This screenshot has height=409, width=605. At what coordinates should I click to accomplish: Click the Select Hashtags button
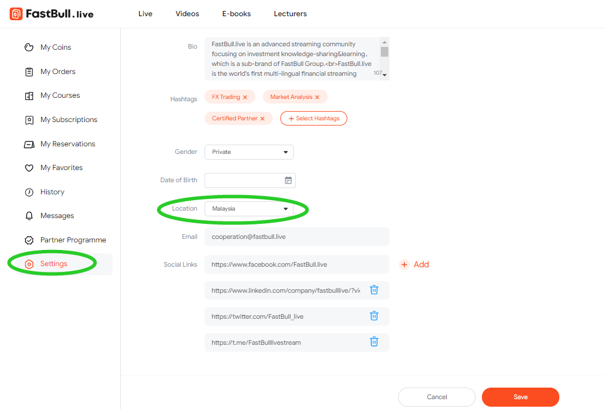point(314,119)
